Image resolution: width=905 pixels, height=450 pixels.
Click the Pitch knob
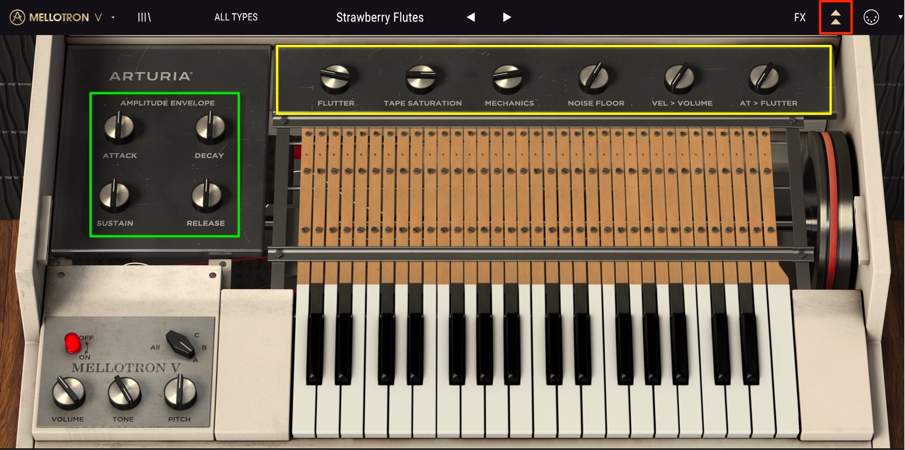(180, 393)
